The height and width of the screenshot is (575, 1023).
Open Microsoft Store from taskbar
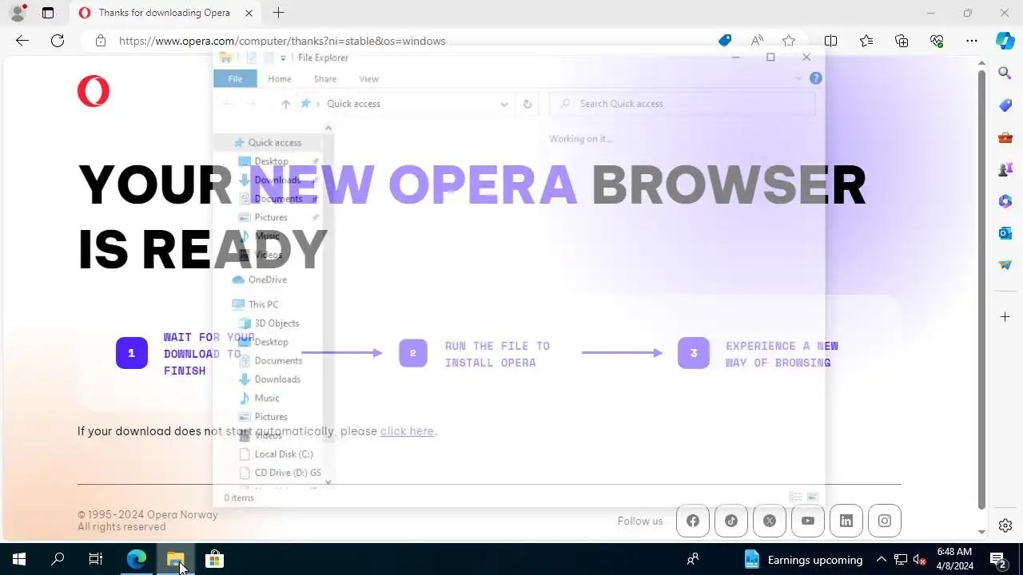point(214,559)
